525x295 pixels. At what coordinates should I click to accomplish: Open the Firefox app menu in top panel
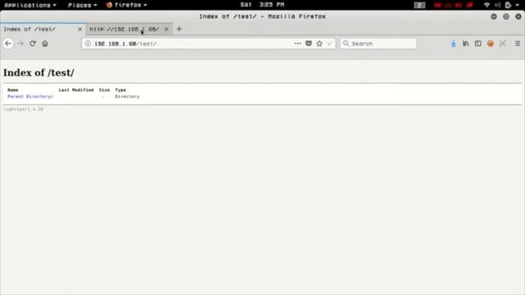tap(126, 5)
